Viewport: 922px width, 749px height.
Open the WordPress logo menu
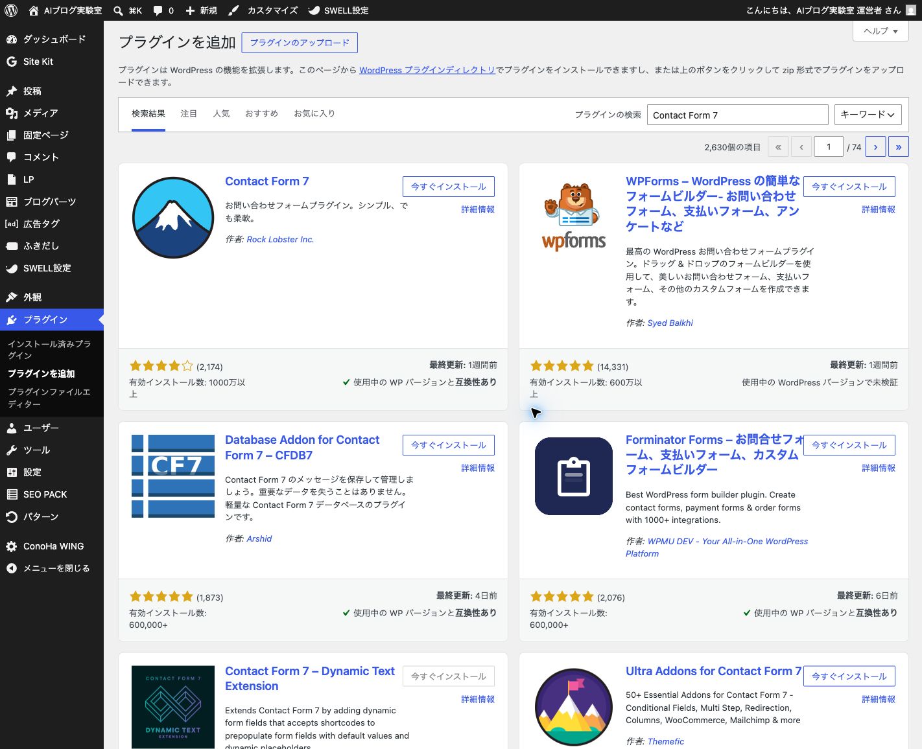point(10,10)
